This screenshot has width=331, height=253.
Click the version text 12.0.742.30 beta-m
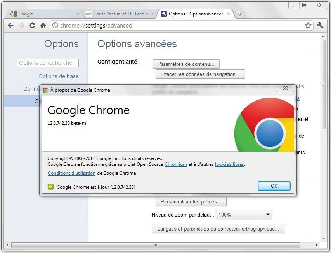pyautogui.click(x=67, y=123)
